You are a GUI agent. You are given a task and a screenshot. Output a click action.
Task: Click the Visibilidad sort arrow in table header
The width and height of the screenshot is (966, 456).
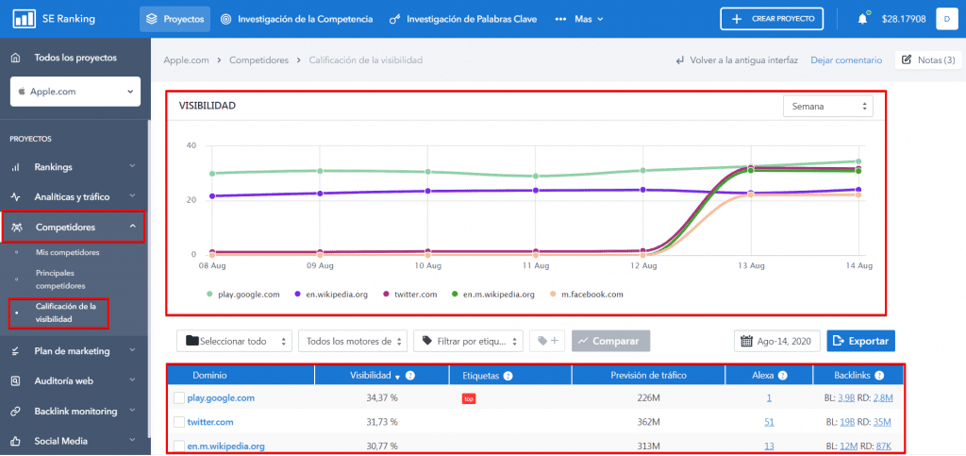tap(397, 376)
